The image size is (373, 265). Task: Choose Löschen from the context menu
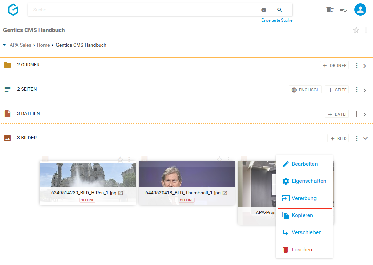pos(301,250)
